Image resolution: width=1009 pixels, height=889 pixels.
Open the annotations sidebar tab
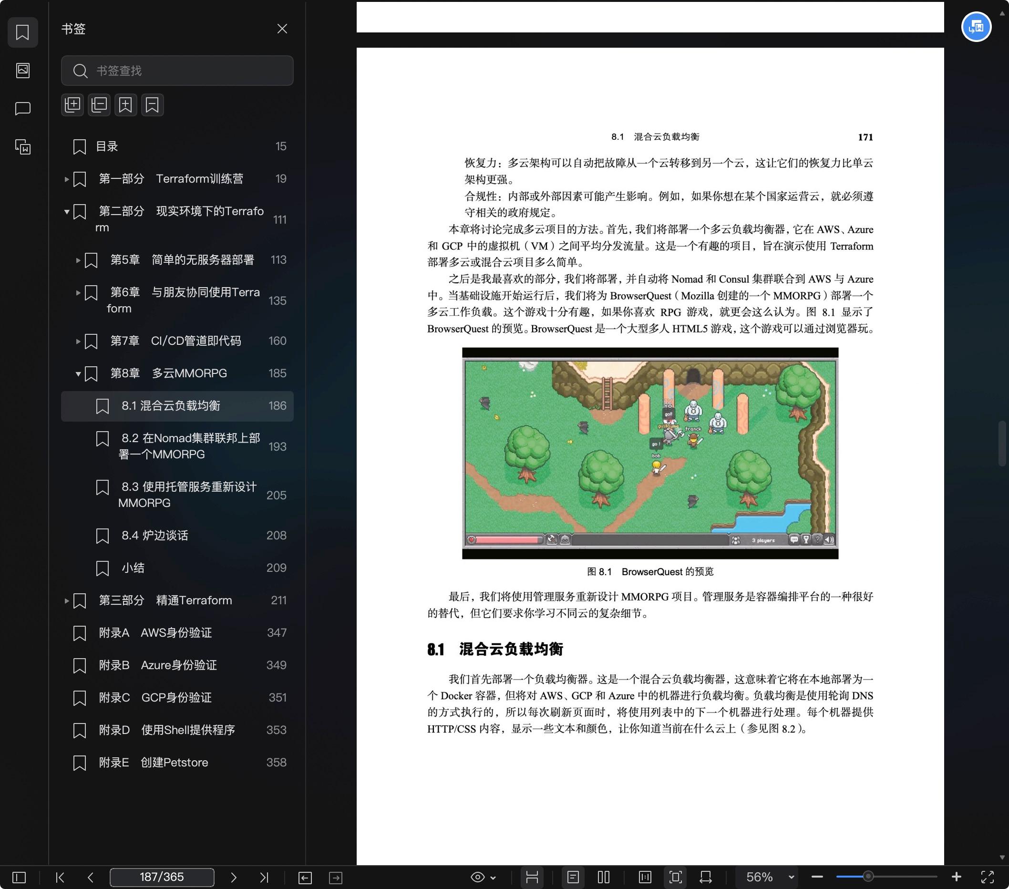pos(23,109)
